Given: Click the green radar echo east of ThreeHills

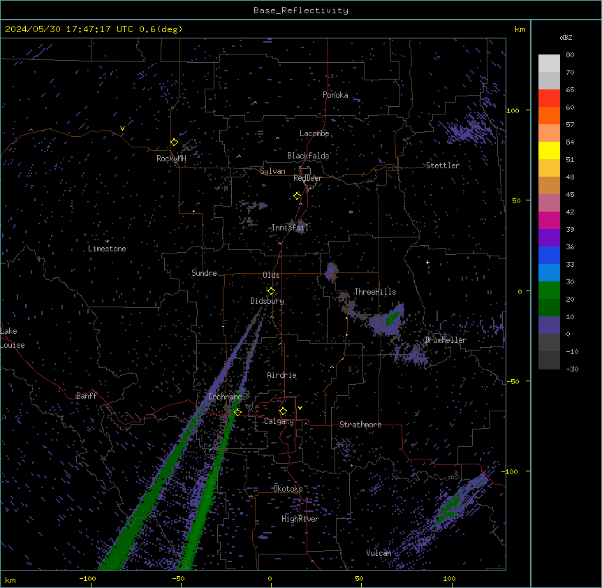Looking at the screenshot, I should click(x=392, y=318).
